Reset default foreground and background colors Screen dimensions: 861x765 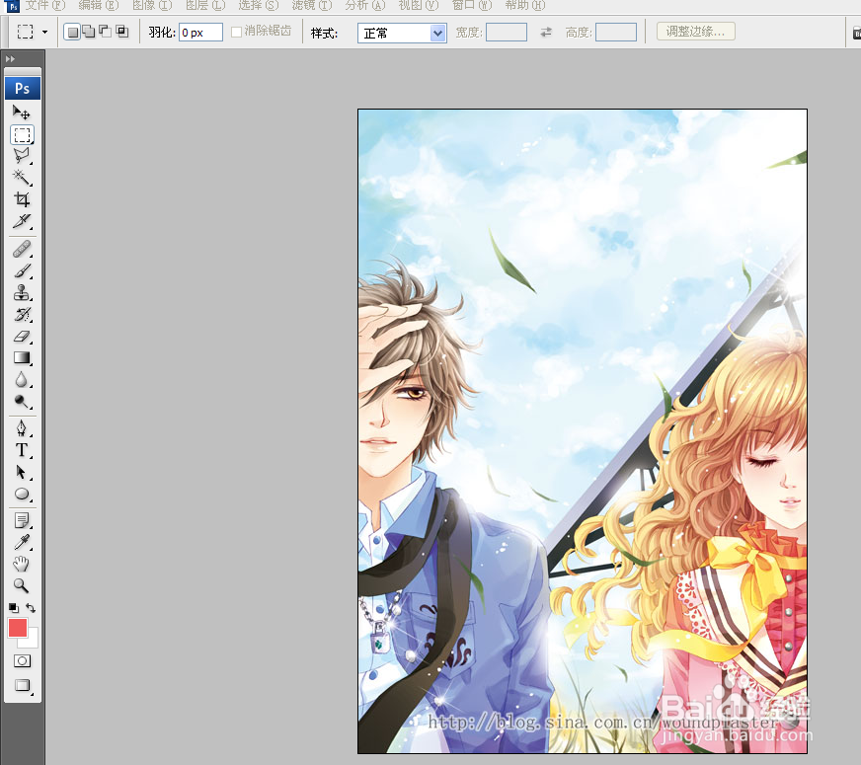point(13,607)
